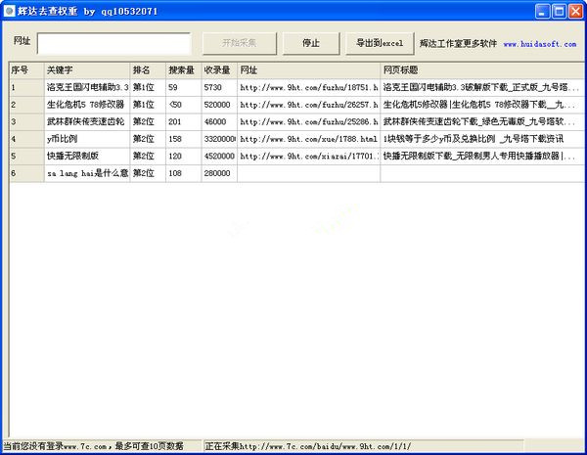
Task: Sort by the 关键字 column header
Action: 87,70
